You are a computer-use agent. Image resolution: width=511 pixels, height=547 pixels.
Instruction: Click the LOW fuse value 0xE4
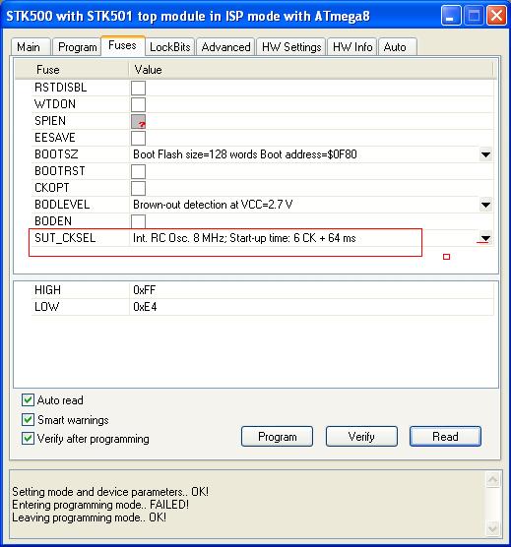coord(145,307)
